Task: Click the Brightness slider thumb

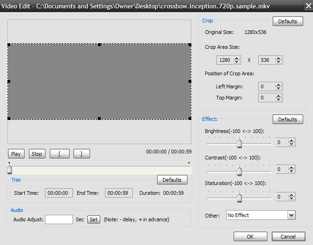Action: [239, 143]
